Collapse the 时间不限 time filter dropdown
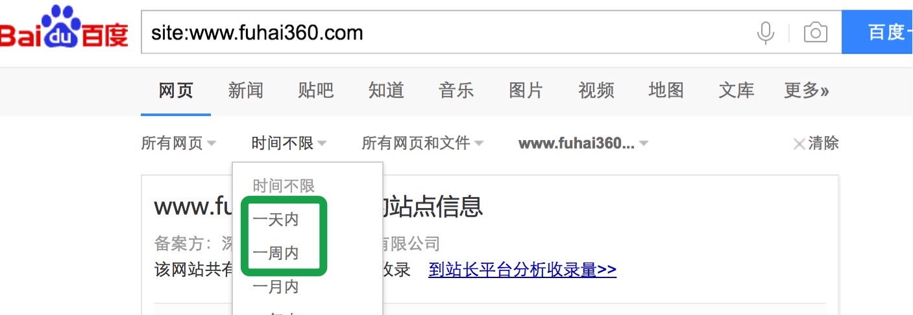 pyautogui.click(x=289, y=143)
